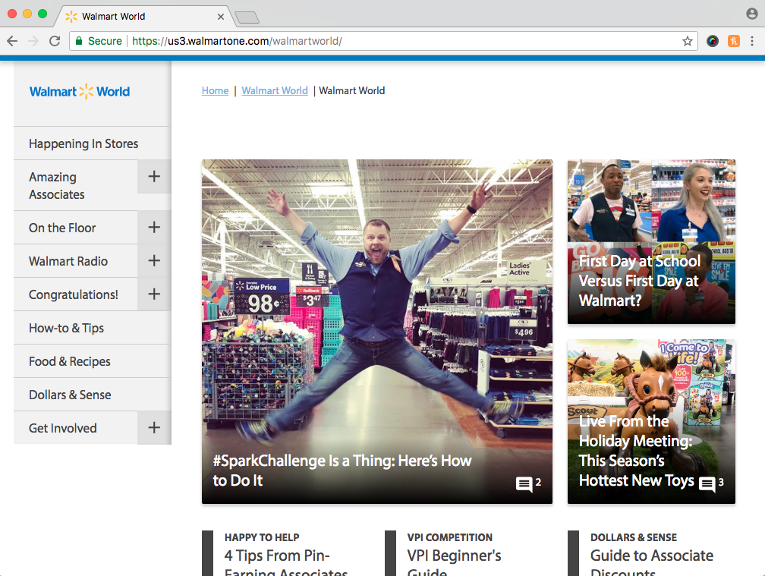Click the First Day at School article thumbnail
This screenshot has height=576, width=765.
tap(651, 241)
